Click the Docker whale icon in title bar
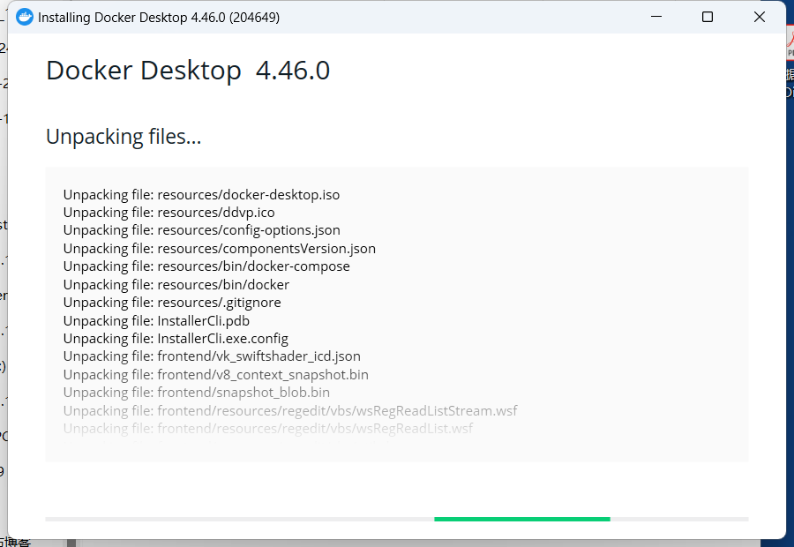 tap(25, 18)
